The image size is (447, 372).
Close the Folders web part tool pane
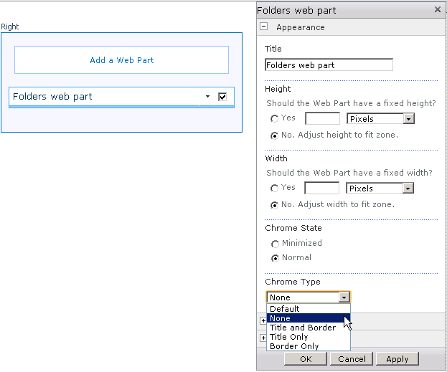[438, 10]
